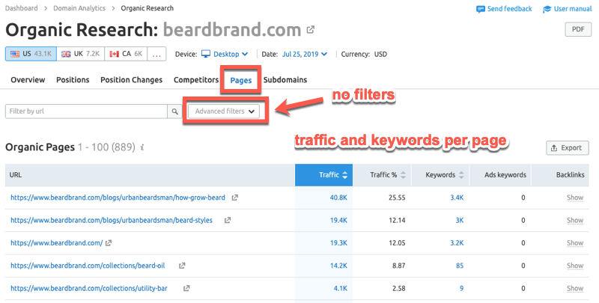Open external link icon for beard-oil collection
The image size is (599, 303).
pyautogui.click(x=182, y=265)
